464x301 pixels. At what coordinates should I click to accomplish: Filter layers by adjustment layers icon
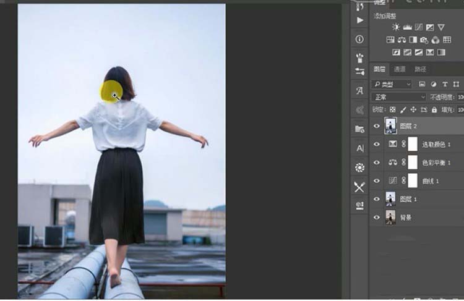point(434,84)
